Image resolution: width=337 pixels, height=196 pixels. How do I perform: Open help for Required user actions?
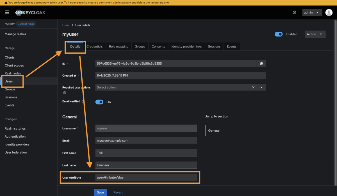pyautogui.click(x=65, y=93)
